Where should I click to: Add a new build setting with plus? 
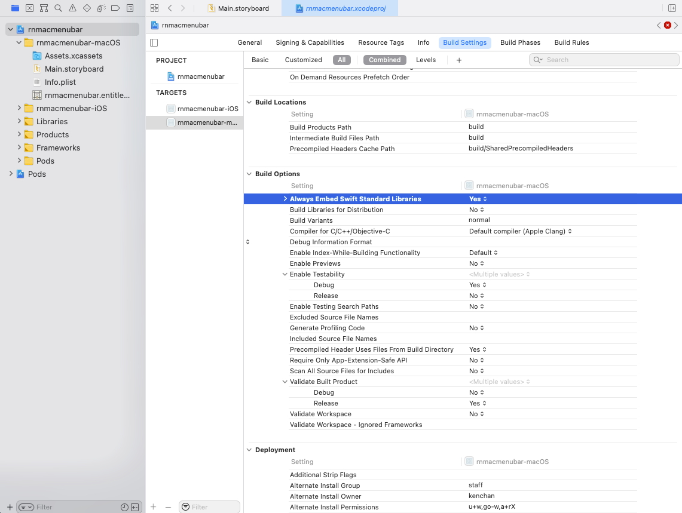(x=459, y=60)
